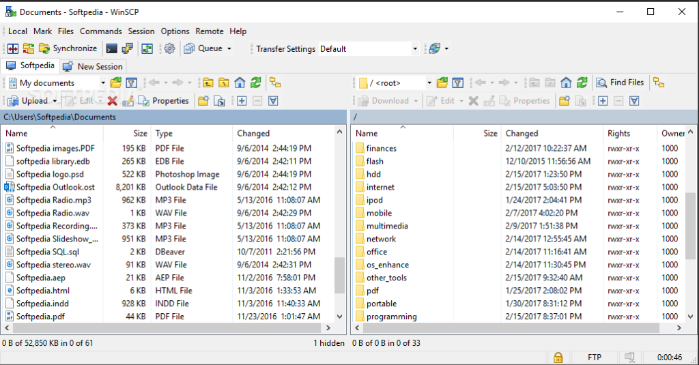Click the local path C:\Users\Softpedia\Documents
Screen dimensions: 699x365
(60, 117)
